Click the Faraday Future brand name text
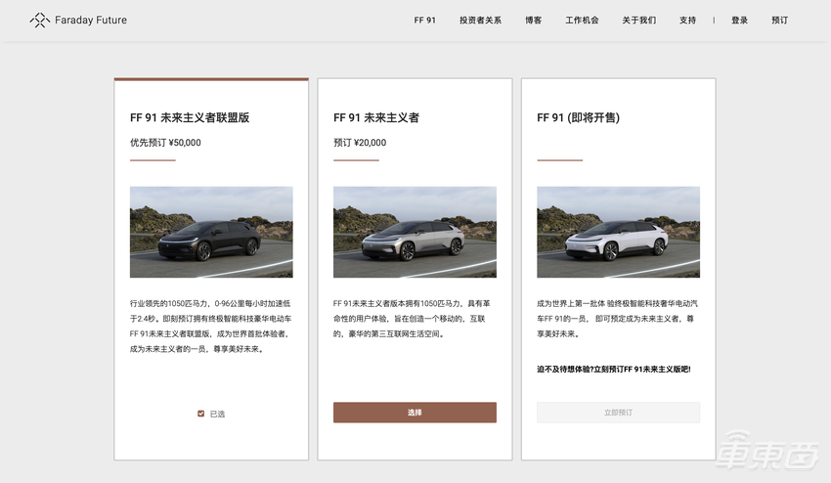 coord(91,21)
